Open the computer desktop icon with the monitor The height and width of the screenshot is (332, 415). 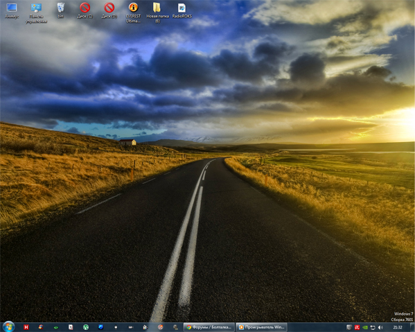coord(12,10)
